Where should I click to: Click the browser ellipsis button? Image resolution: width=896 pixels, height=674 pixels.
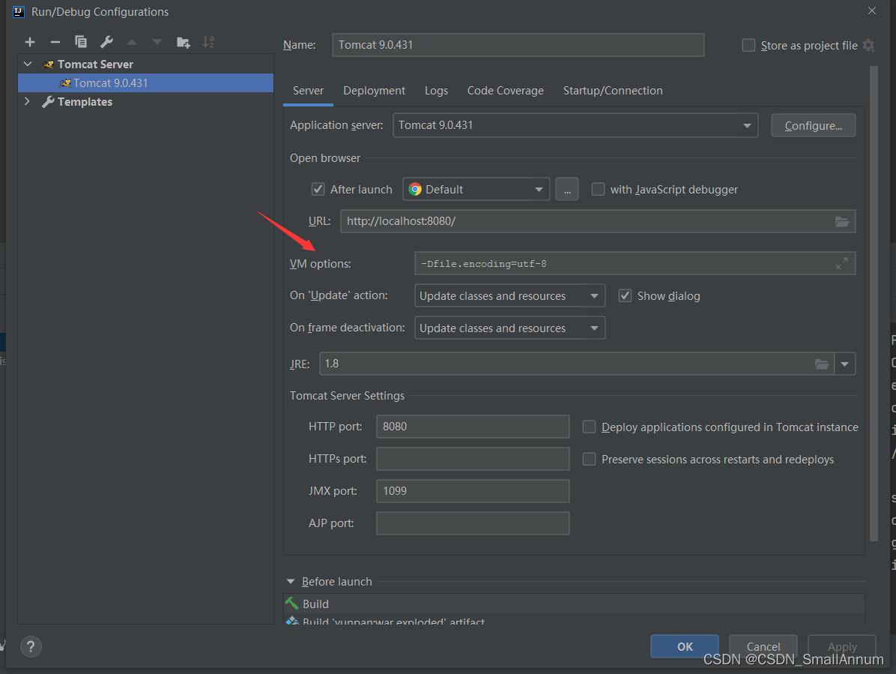[567, 189]
